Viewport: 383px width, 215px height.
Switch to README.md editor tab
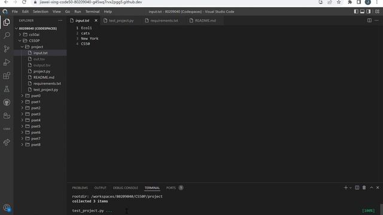(x=205, y=20)
